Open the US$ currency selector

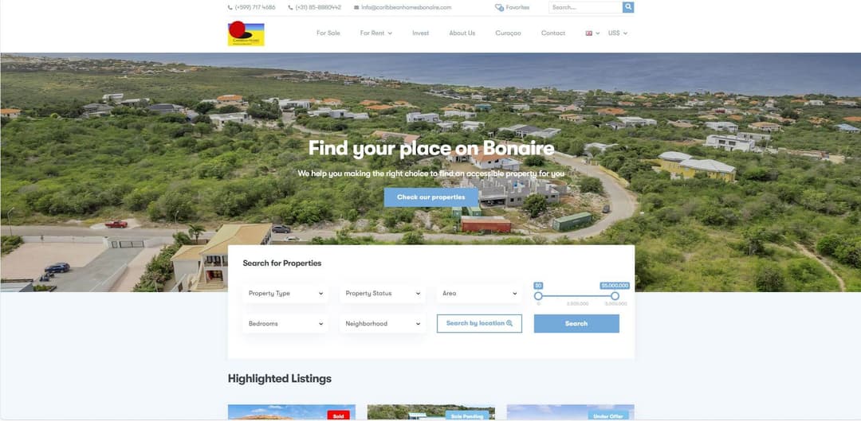coord(618,33)
